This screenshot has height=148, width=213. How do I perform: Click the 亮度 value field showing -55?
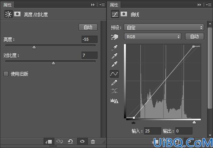[89, 39]
